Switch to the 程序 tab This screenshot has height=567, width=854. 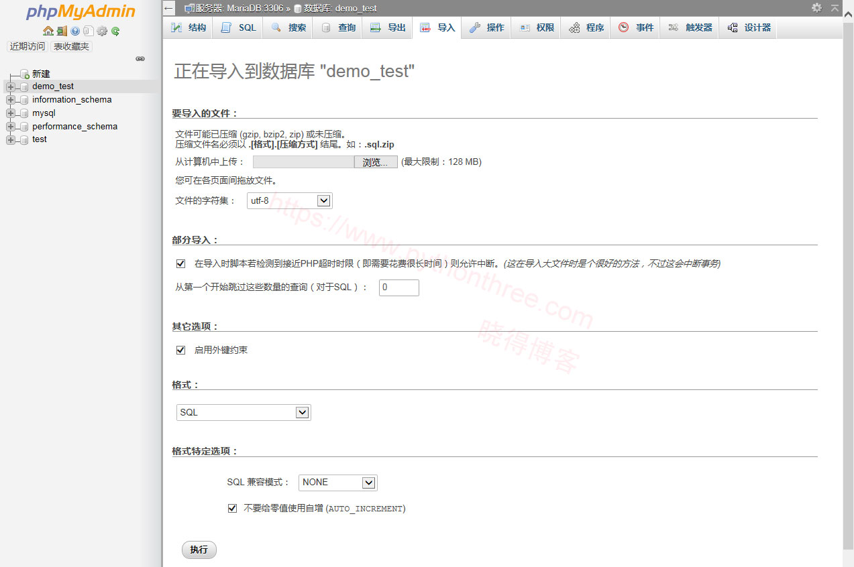586,27
